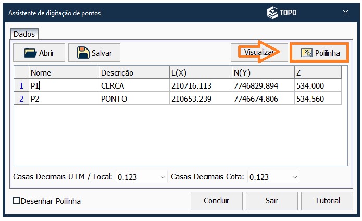Select row 2 header in table
Image resolution: width=362 pixels, height=221 pixels.
click(21, 99)
